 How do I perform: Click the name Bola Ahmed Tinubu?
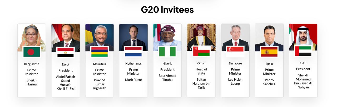pyautogui.click(x=167, y=78)
